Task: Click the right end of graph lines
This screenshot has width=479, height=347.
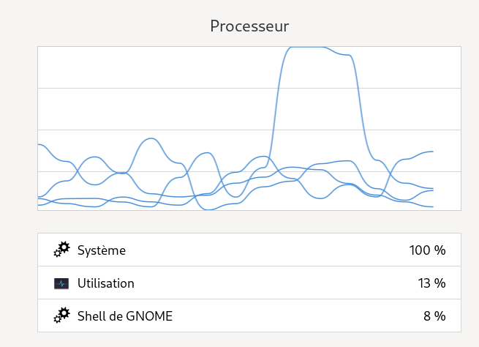Action: (433, 179)
